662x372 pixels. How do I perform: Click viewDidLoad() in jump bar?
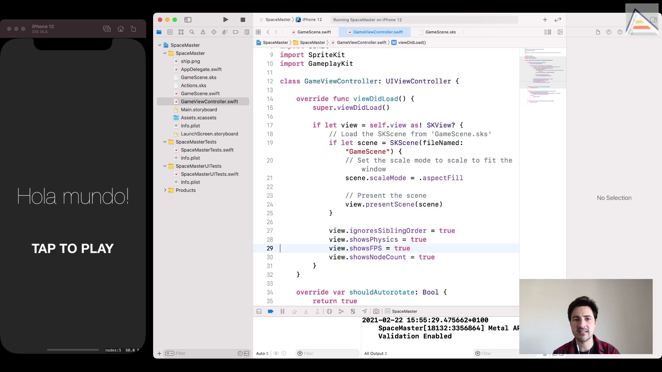(x=409, y=42)
